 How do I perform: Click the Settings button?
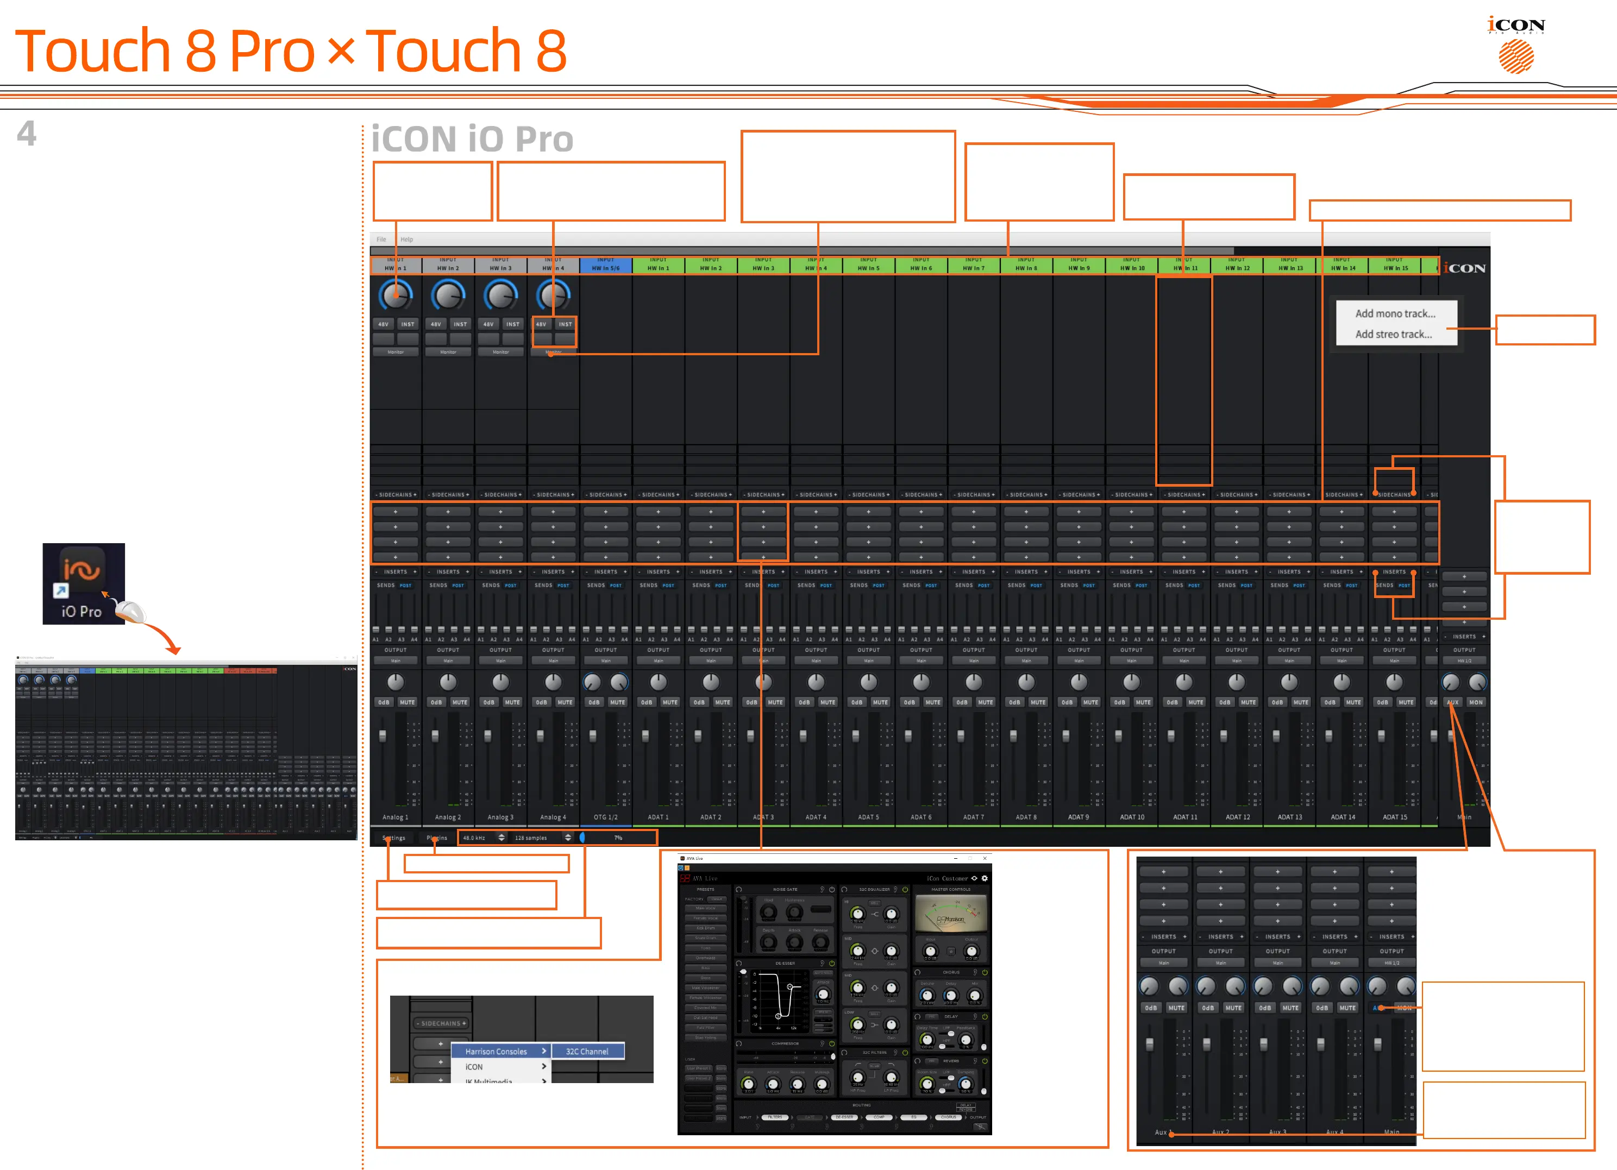393,837
